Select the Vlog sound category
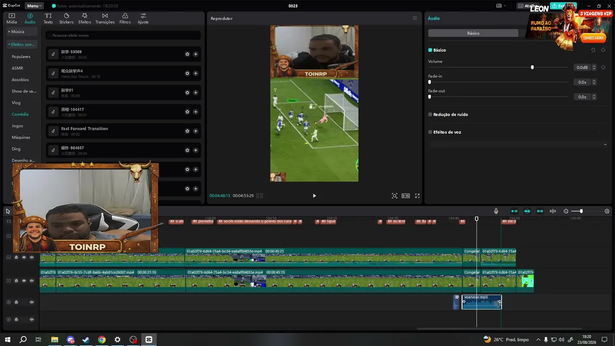The width and height of the screenshot is (615, 346). tap(16, 103)
